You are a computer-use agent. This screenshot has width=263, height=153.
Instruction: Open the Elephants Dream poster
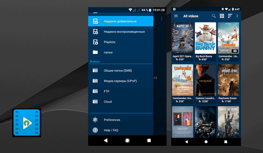point(228,80)
